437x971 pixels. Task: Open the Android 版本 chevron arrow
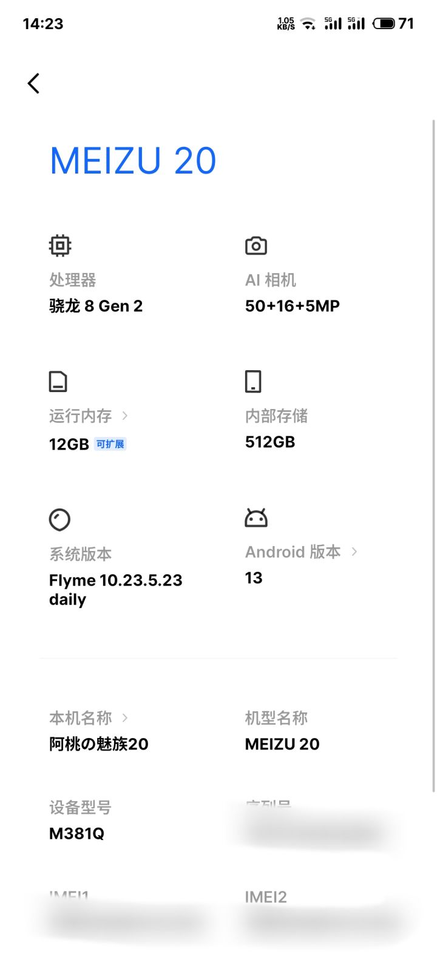(354, 552)
